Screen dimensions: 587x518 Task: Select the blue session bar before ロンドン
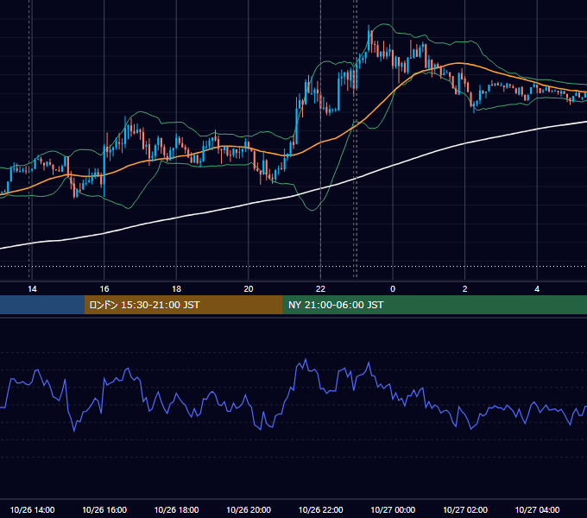click(x=42, y=305)
